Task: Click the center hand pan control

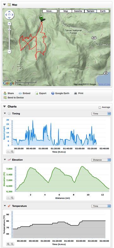Action: click(x=9, y=15)
